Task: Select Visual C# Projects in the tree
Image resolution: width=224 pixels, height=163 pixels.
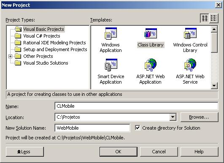Action: [x=42, y=36]
